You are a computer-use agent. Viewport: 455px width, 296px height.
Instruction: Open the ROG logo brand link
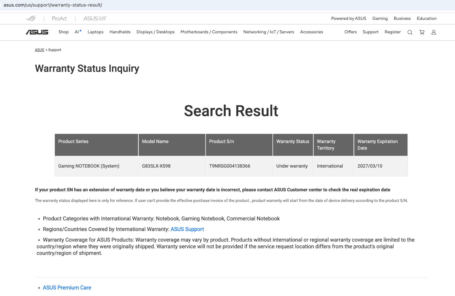tap(31, 18)
